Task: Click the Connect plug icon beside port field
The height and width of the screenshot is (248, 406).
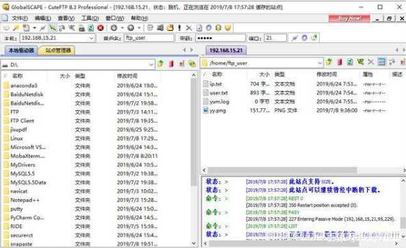Action: (x=294, y=38)
